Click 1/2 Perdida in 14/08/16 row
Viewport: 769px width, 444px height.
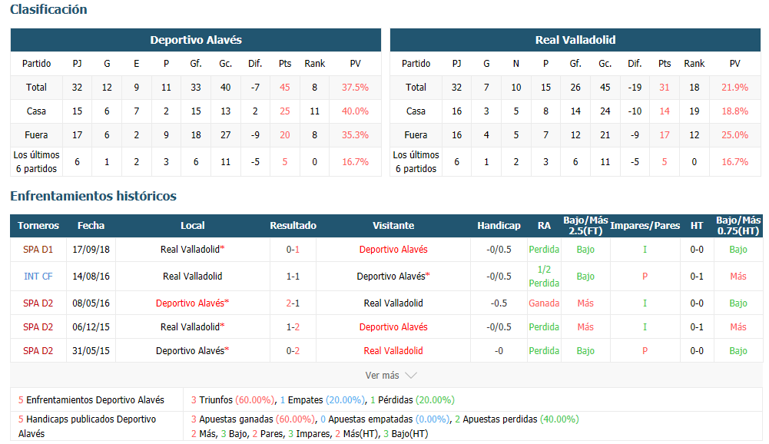(x=544, y=277)
